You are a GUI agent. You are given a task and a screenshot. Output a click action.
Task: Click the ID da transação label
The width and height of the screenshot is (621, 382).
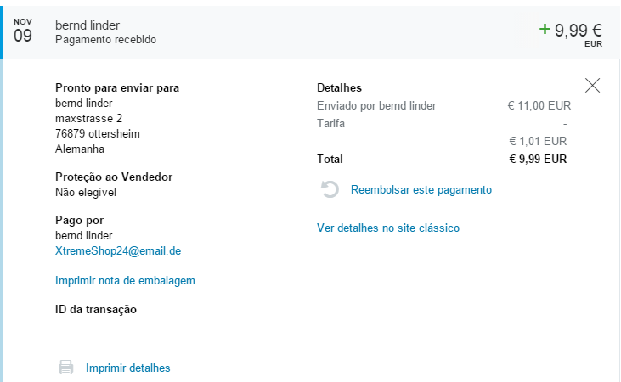(x=96, y=309)
